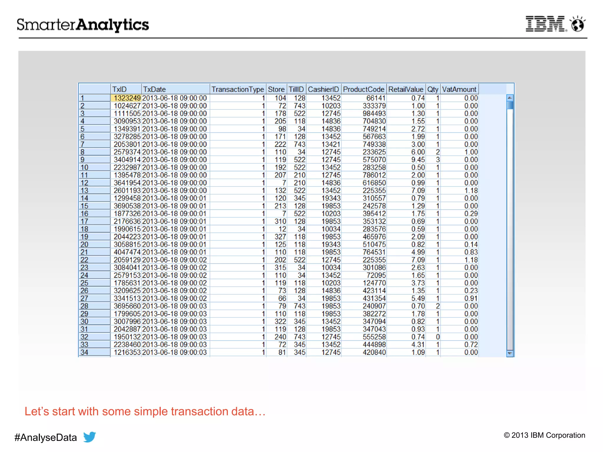This screenshot has width=603, height=452.
Task: Click ProductCode cell 72095
Action: [364, 275]
